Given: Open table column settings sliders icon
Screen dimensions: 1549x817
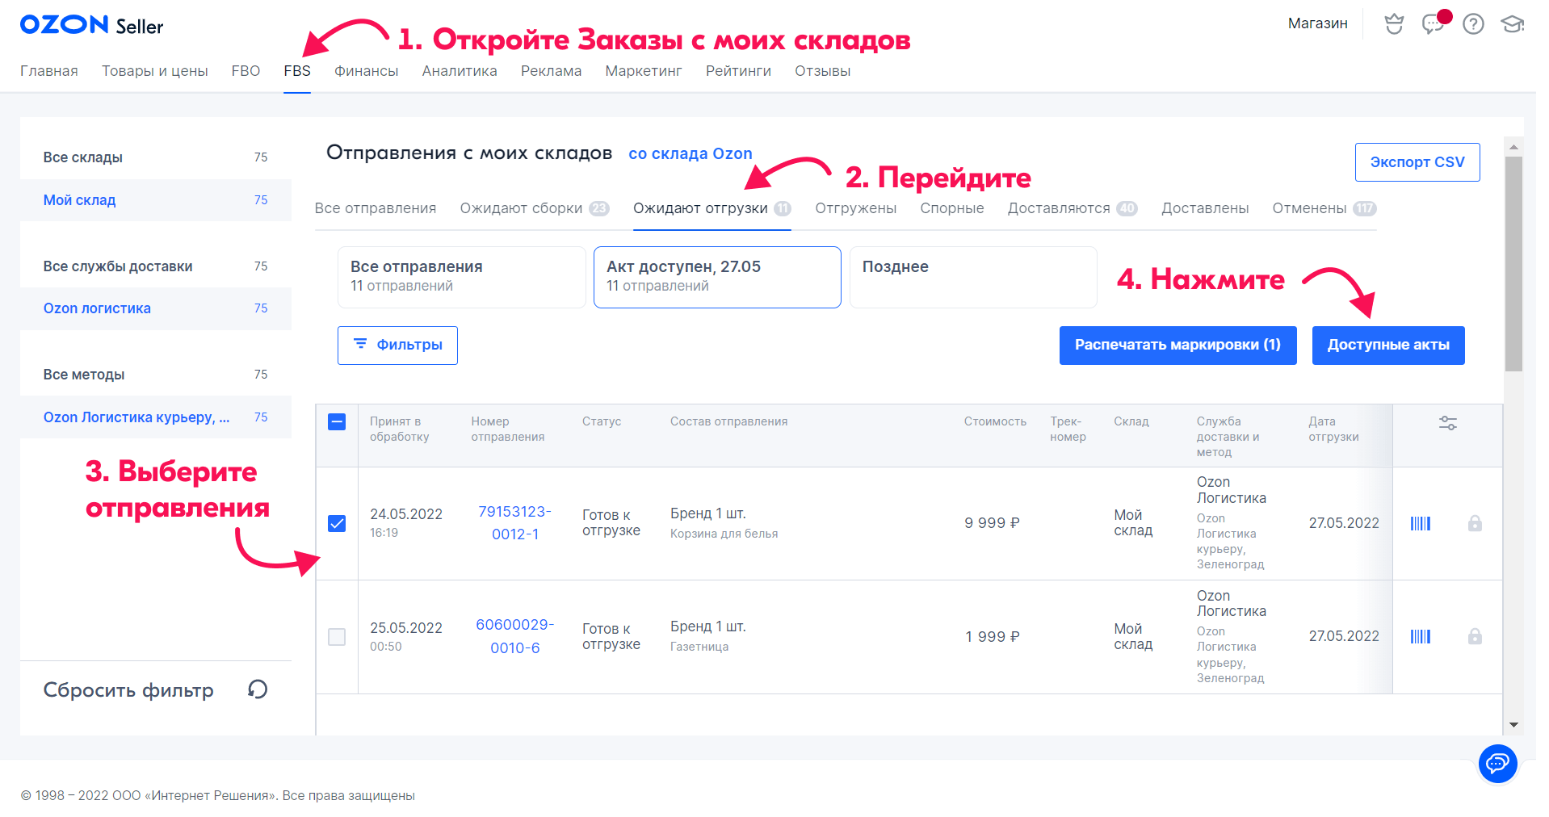Looking at the screenshot, I should tap(1448, 423).
